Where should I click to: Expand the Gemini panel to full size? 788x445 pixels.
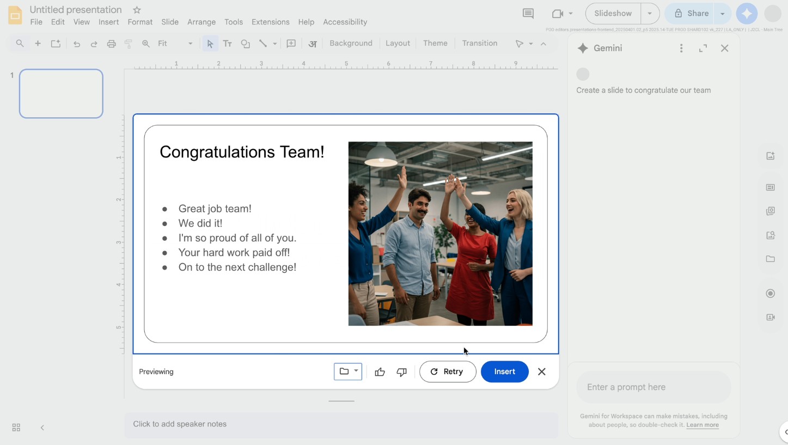703,48
